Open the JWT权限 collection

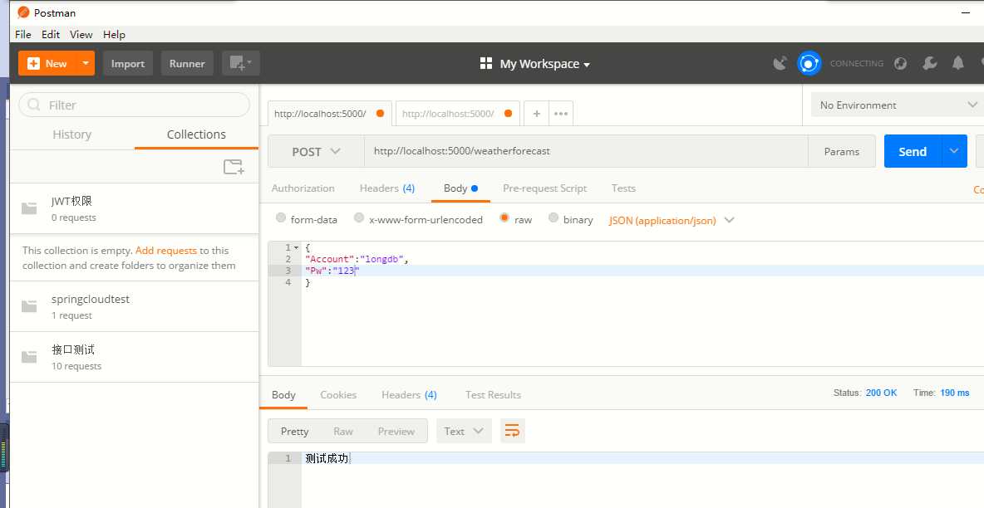(x=135, y=209)
